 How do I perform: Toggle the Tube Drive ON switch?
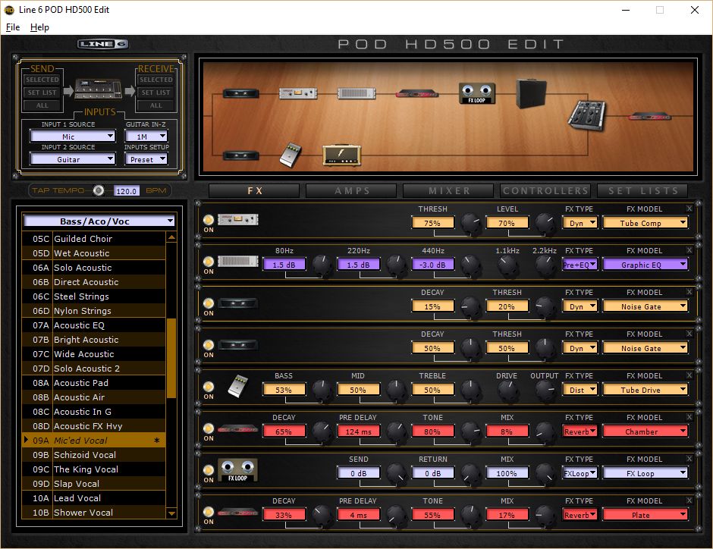pos(209,387)
